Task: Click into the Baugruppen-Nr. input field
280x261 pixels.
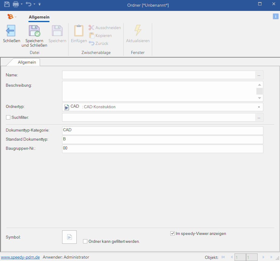Action: pos(162,149)
